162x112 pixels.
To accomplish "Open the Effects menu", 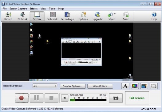I will click(x=34, y=9).
